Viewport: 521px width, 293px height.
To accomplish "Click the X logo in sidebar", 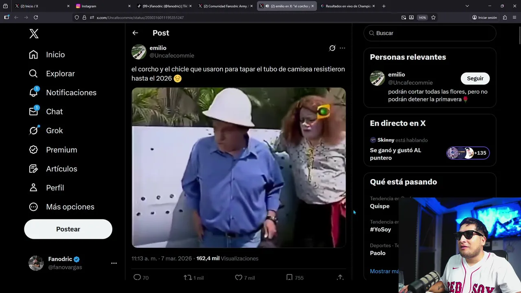I will (34, 33).
